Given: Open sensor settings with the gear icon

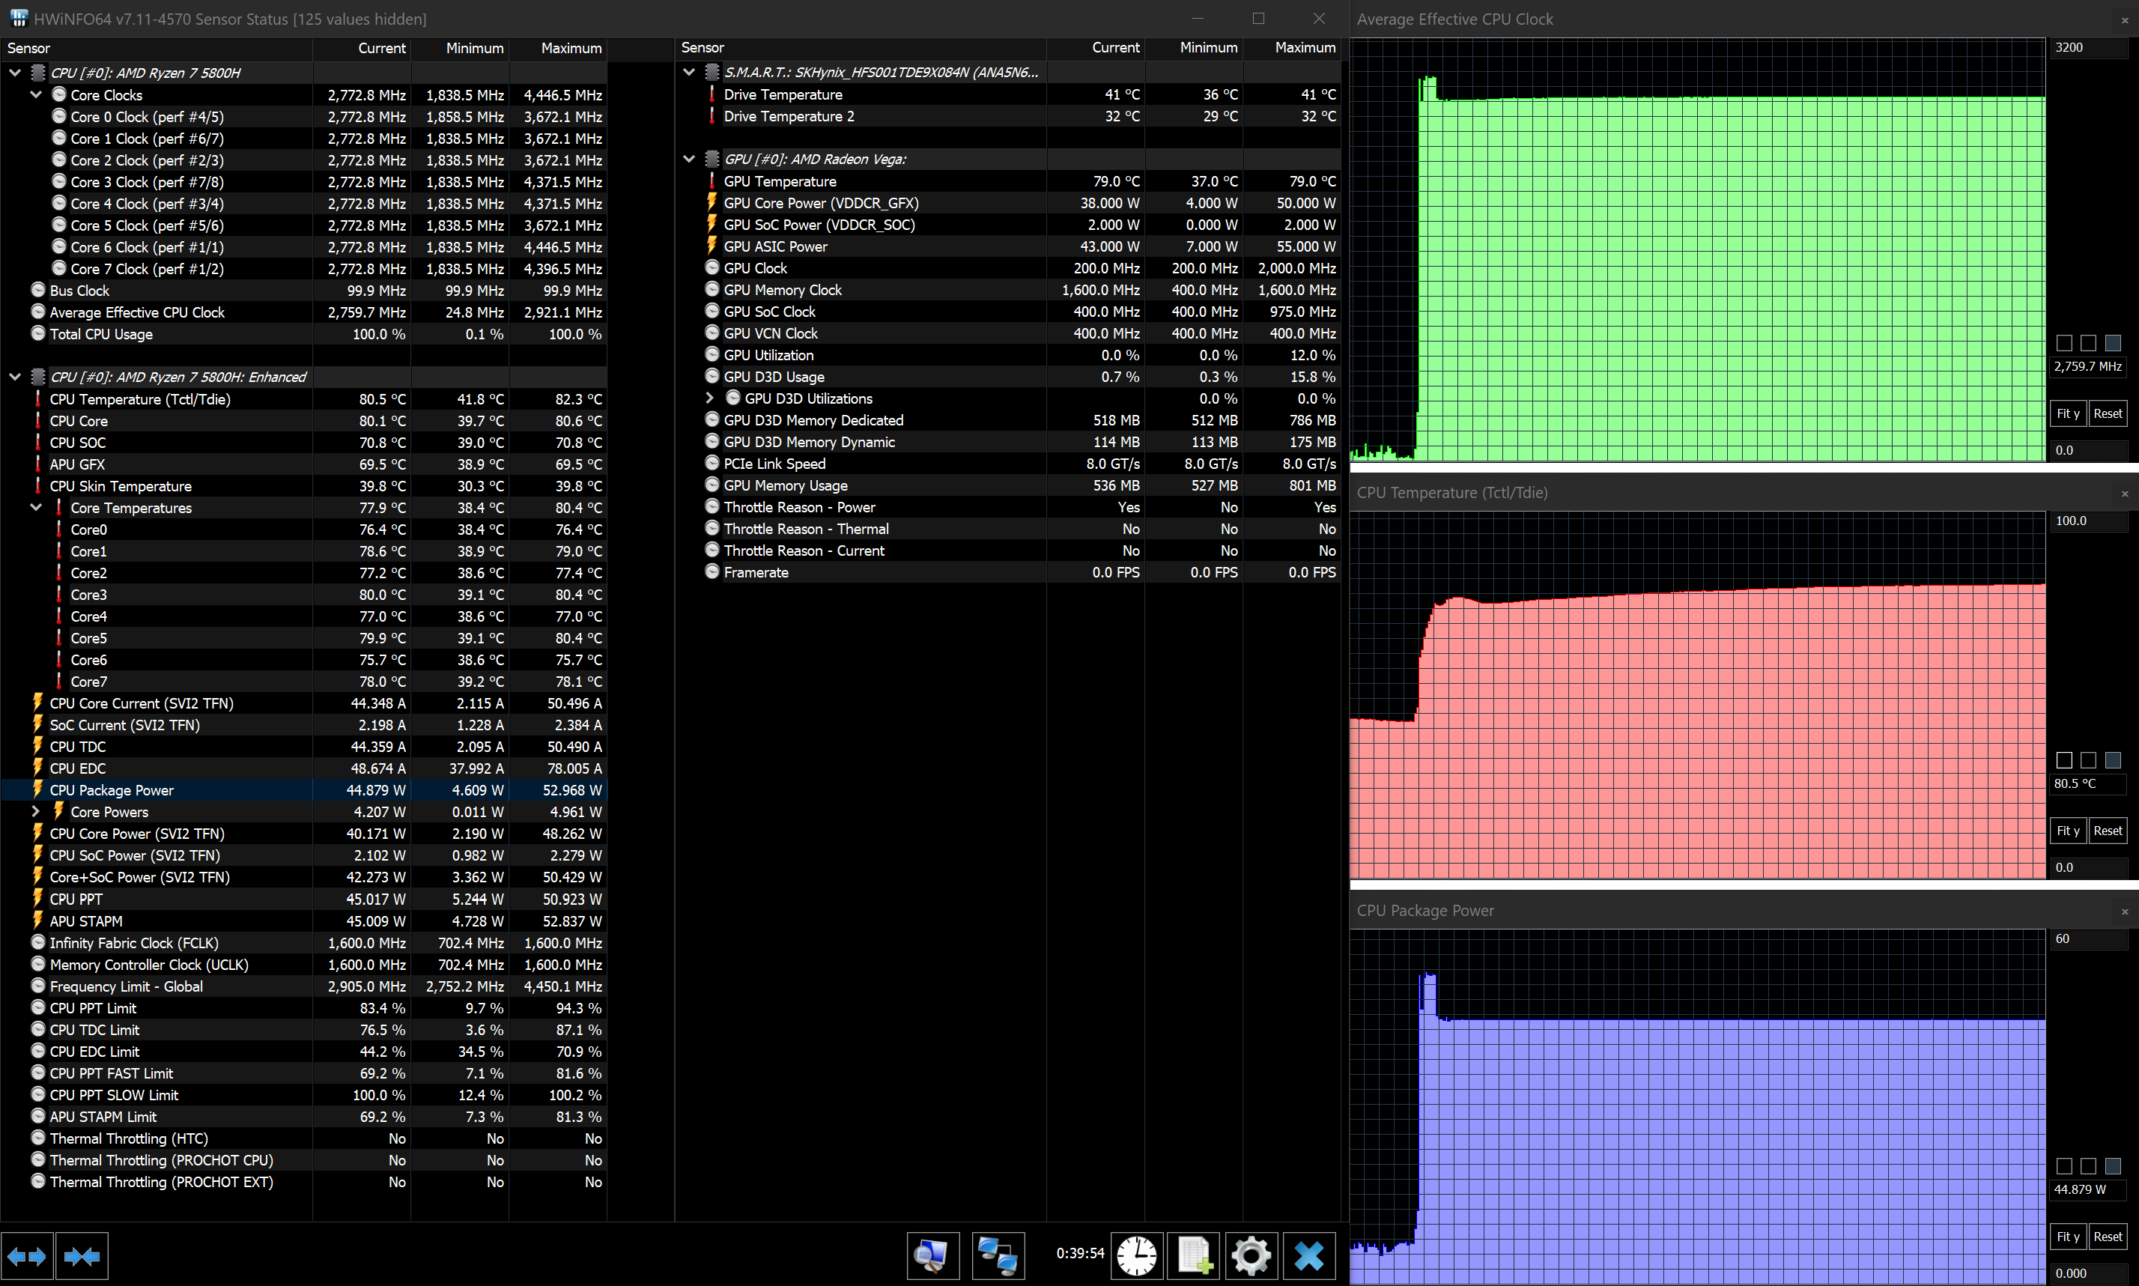Looking at the screenshot, I should (x=1251, y=1255).
